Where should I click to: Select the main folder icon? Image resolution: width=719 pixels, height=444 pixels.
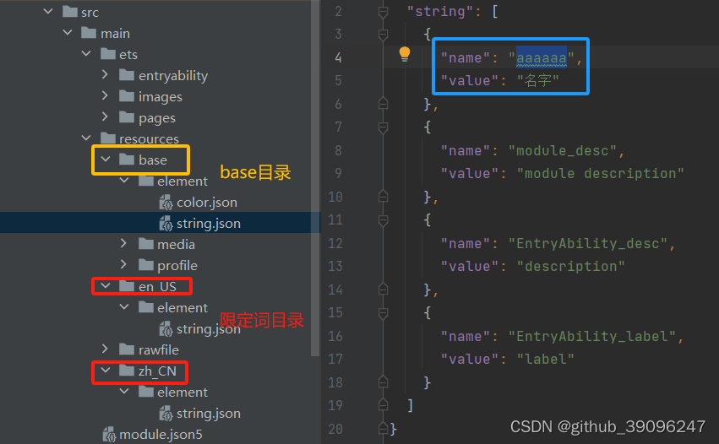89,33
